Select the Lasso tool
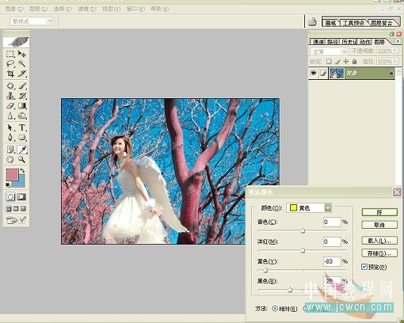 pyautogui.click(x=10, y=63)
